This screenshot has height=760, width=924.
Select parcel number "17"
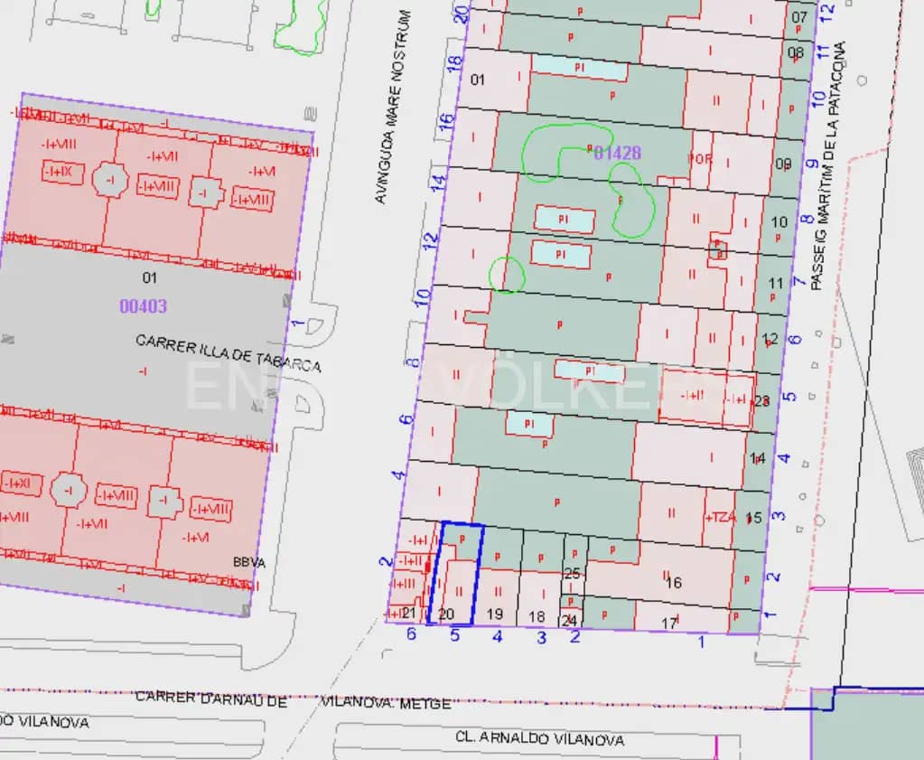(x=669, y=623)
